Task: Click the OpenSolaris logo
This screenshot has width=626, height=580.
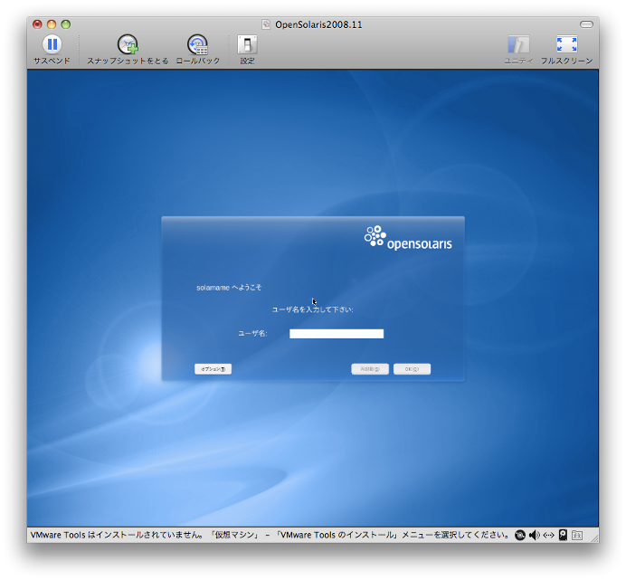Action: [x=407, y=237]
